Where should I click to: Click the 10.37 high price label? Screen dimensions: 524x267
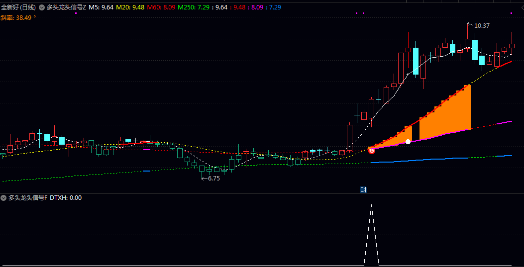coord(482,26)
